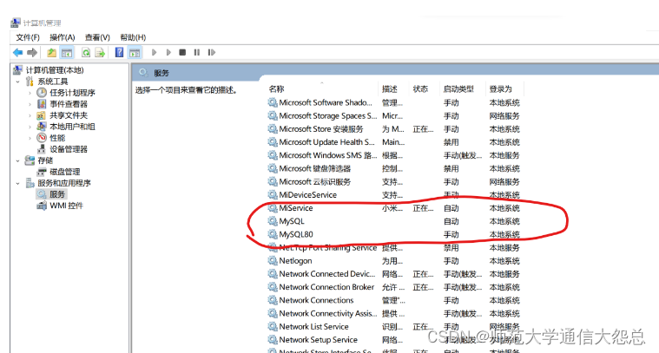Open the 文件(F) menu
This screenshot has height=353, width=659.
[28, 37]
